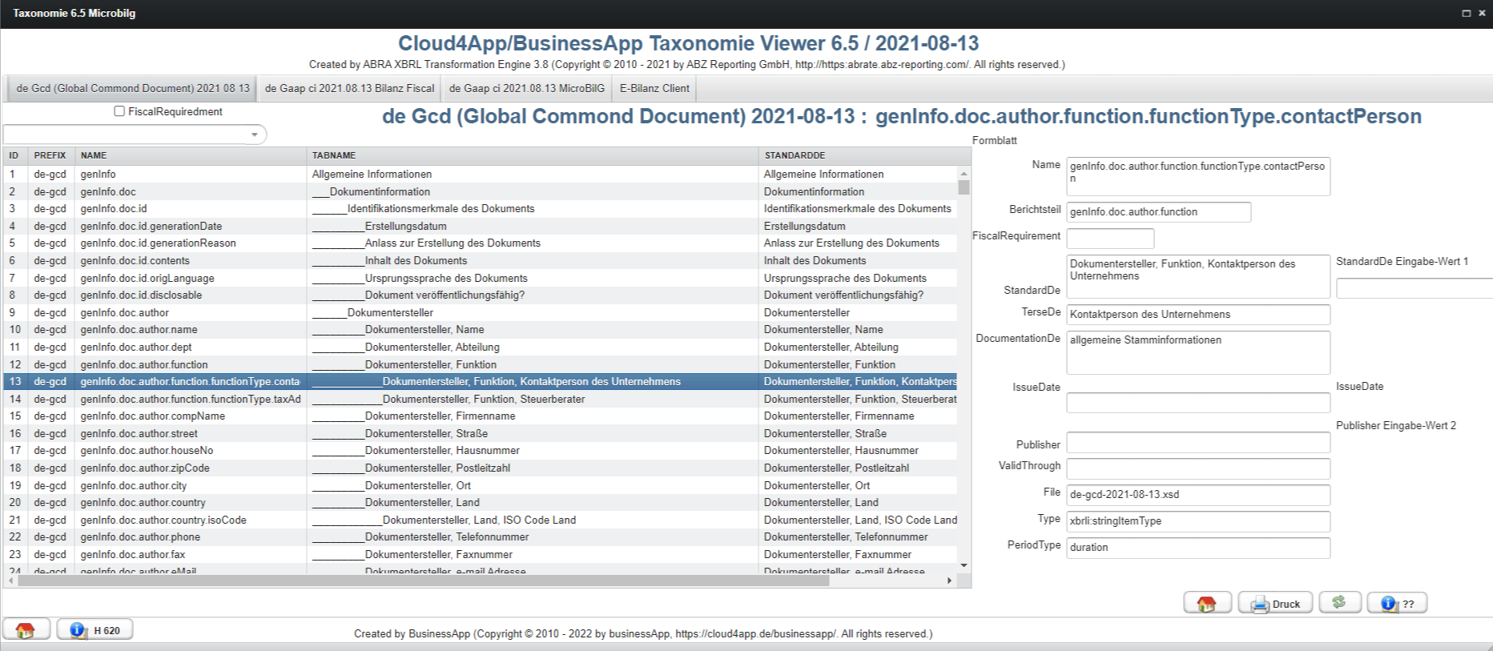Toggle the FiscalRequiredment checkbox

point(119,111)
